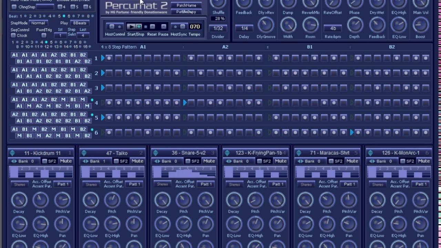Click the Snare-5-v2 PitchVar knob
The image size is (441, 248).
pyautogui.click(x=206, y=200)
